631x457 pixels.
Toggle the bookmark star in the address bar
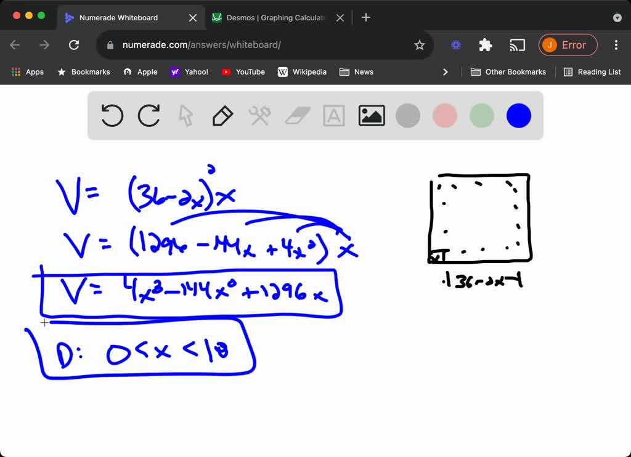[420, 45]
